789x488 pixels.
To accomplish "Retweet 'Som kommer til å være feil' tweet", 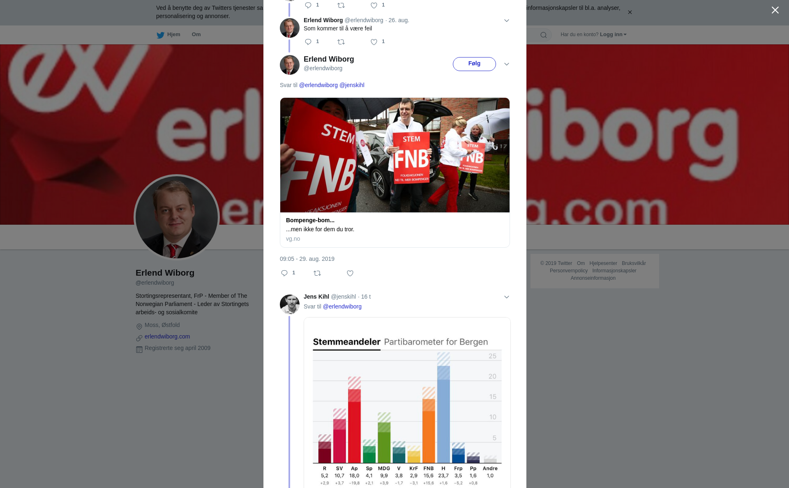I will pyautogui.click(x=341, y=42).
